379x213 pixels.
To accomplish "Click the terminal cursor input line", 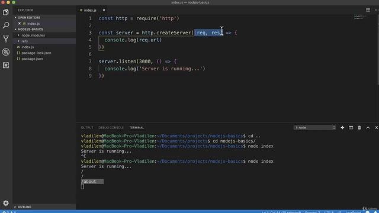I will (82, 186).
